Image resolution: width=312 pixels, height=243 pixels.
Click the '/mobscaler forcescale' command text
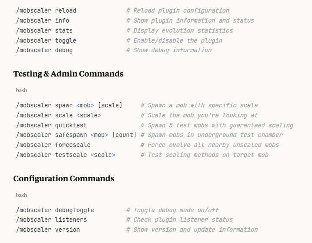coord(53,145)
